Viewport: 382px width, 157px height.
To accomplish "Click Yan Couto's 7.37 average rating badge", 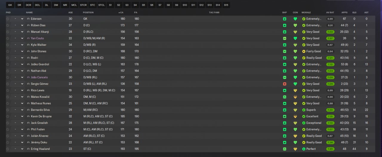I will pos(330,38).
